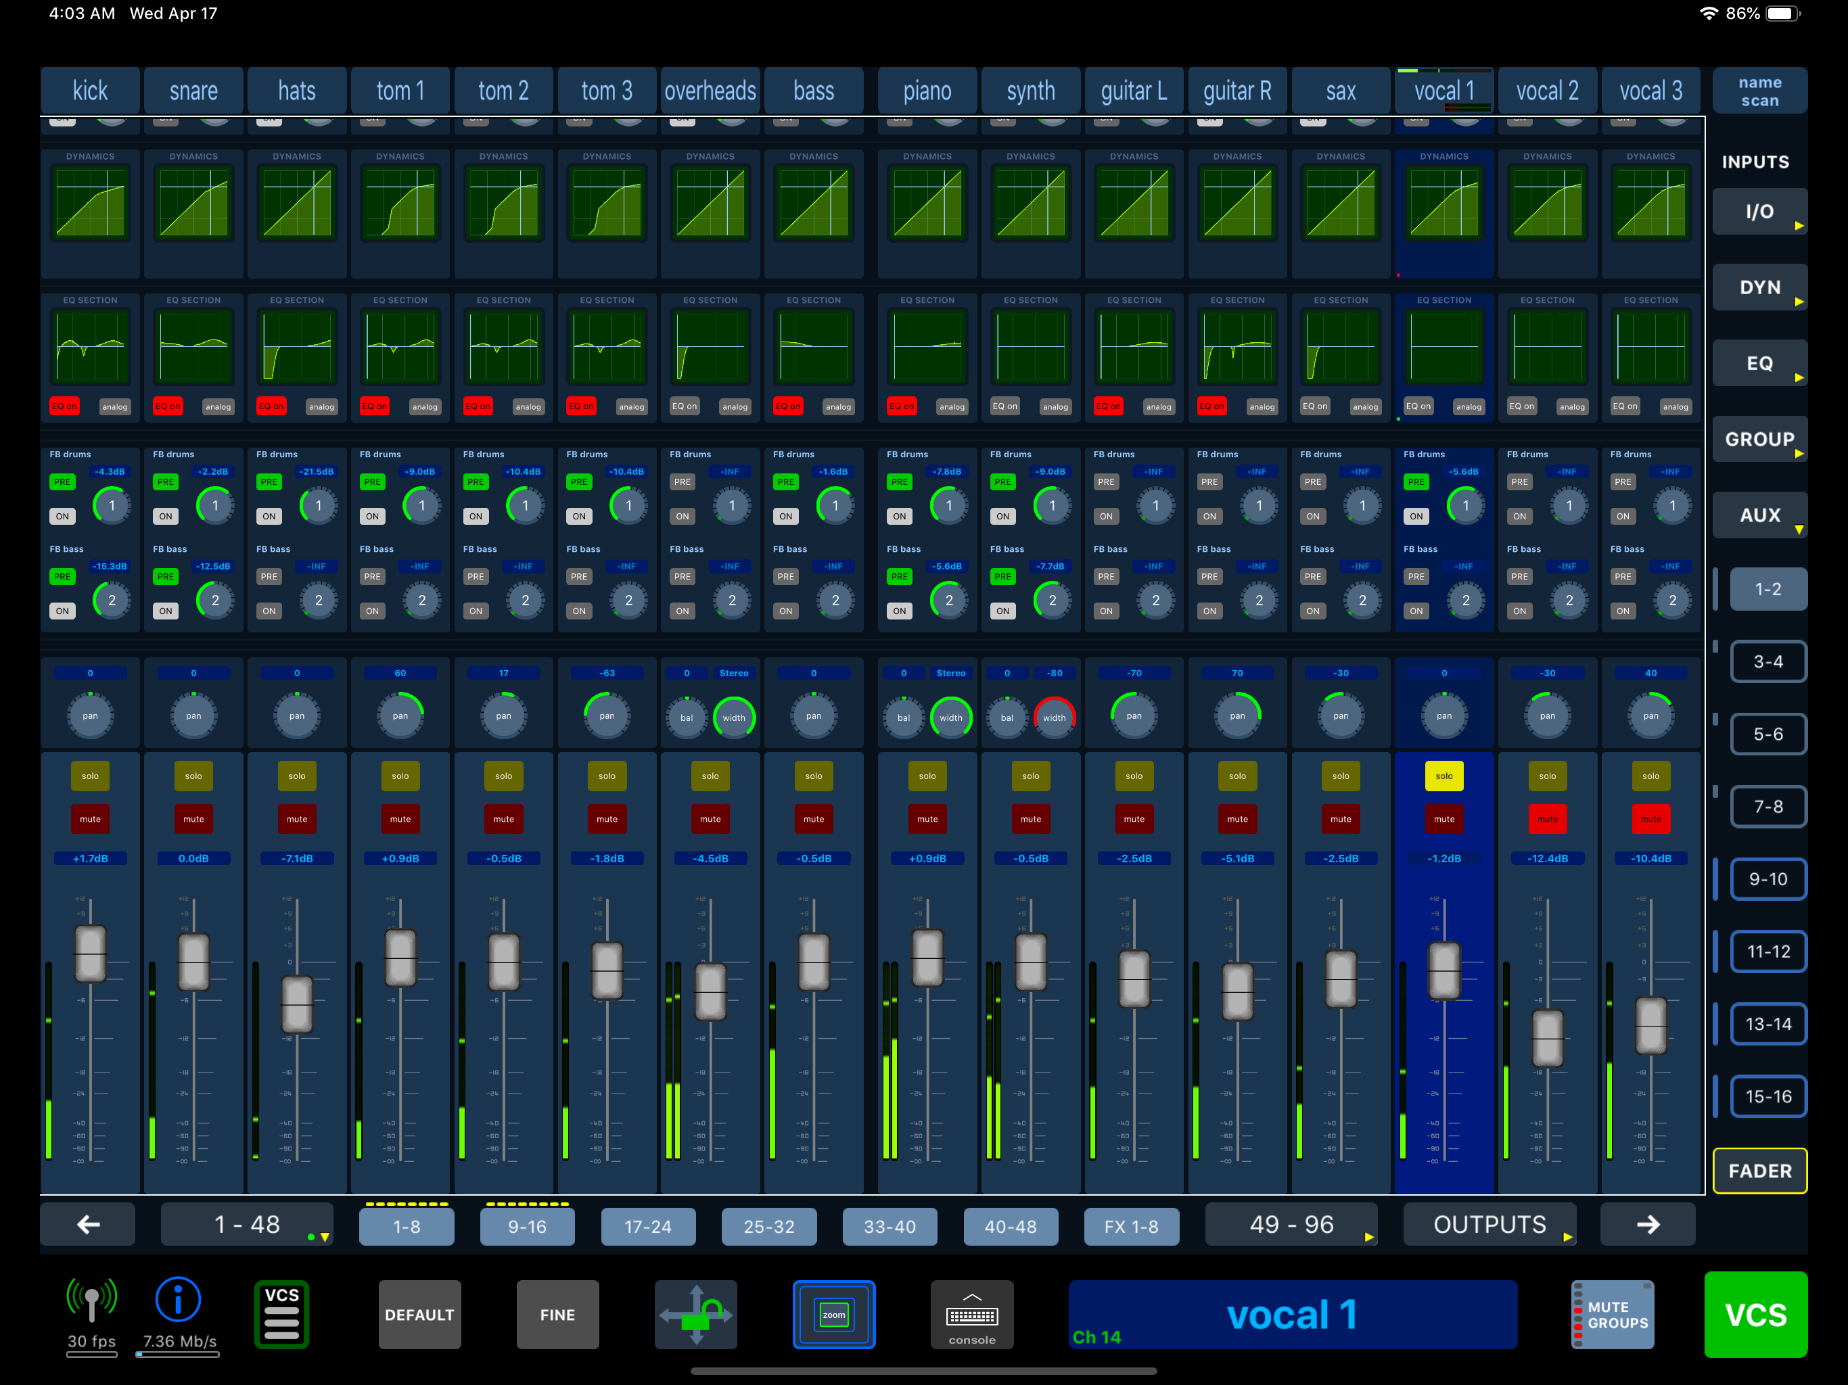Screen dimensions: 1848x1385
Task: Toggle ON for piano FB bass send
Action: click(900, 611)
